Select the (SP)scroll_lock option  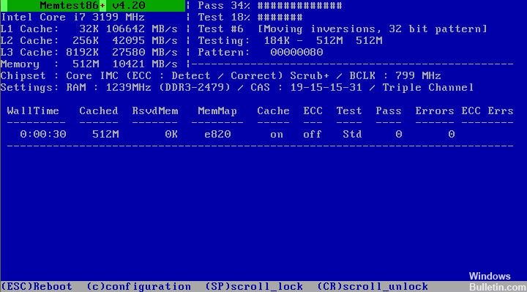coord(254,286)
